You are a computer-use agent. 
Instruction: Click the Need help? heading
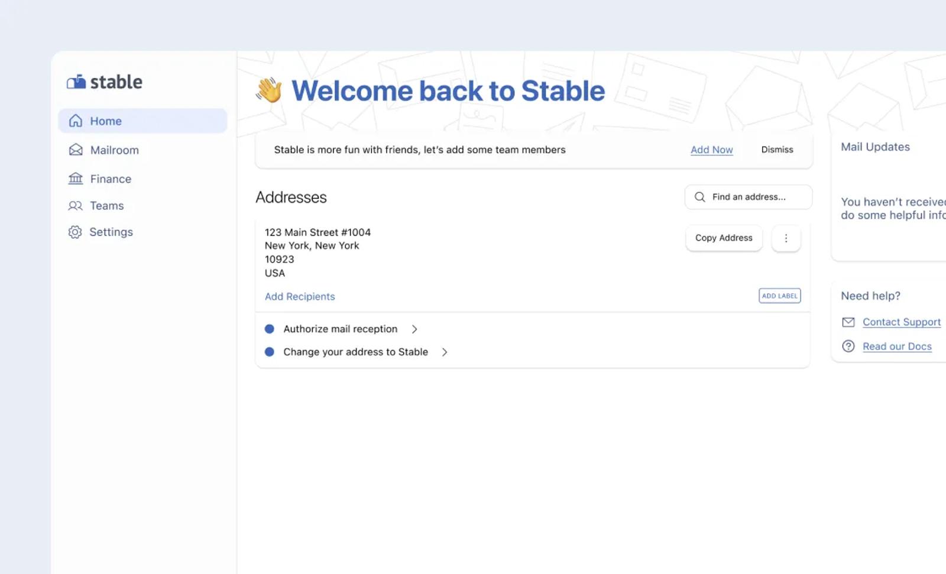(x=870, y=296)
